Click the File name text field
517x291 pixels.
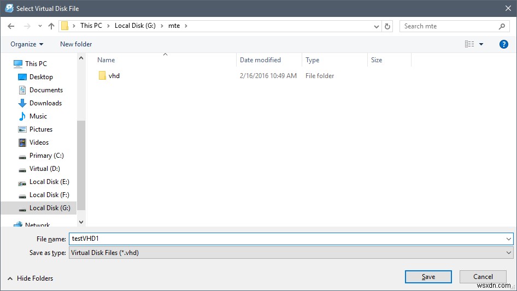287,239
